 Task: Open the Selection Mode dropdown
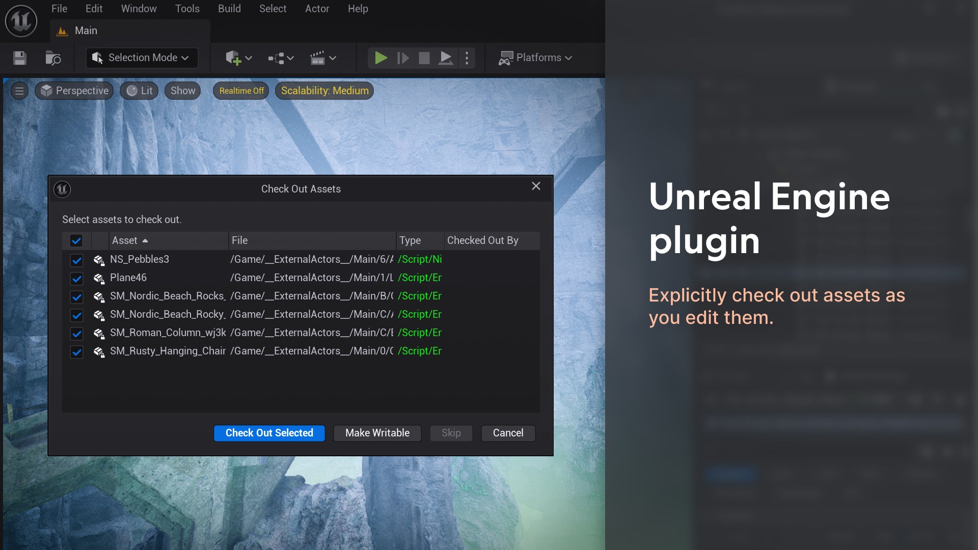[142, 58]
